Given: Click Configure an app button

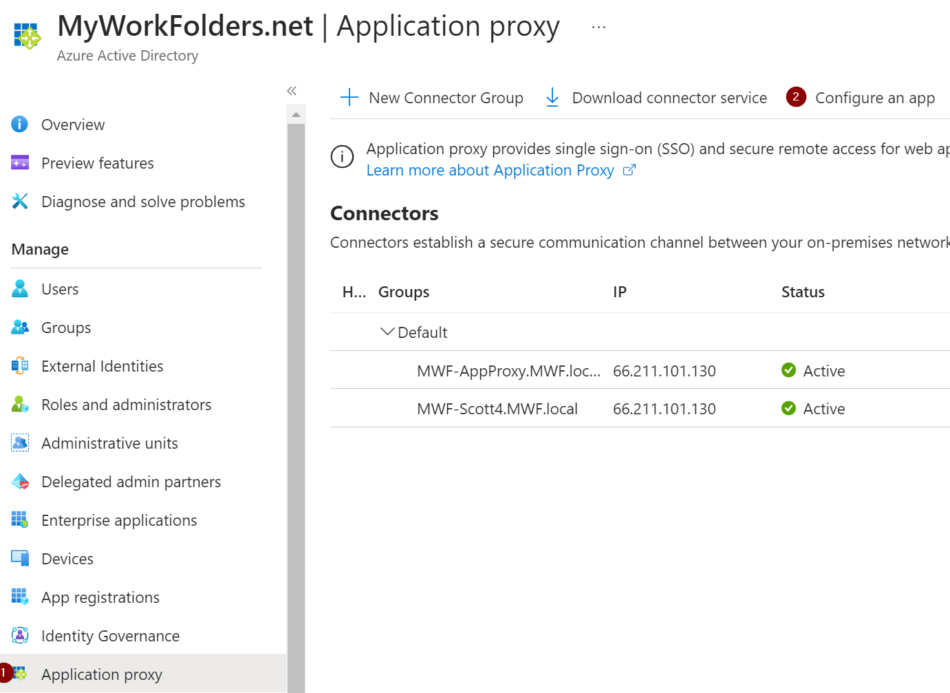Looking at the screenshot, I should (874, 98).
